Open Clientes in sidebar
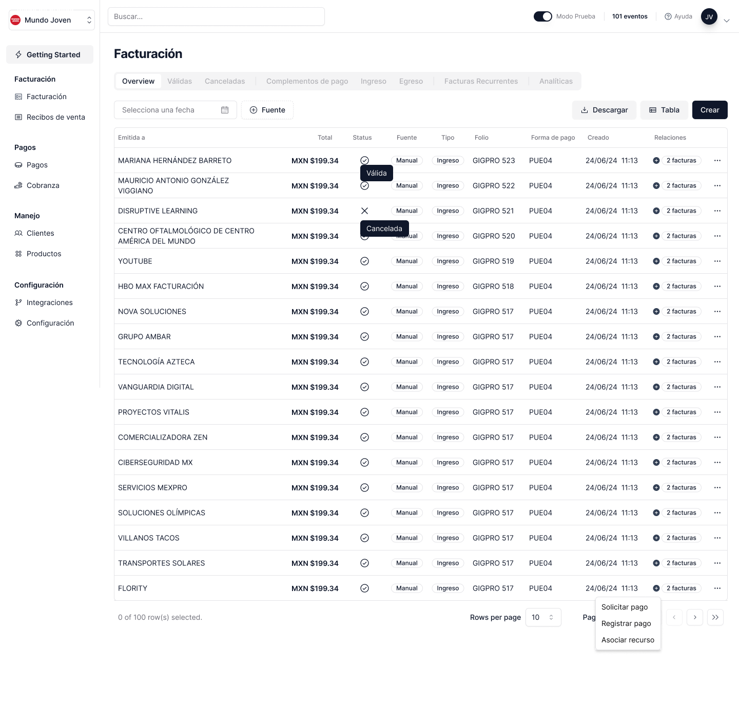The width and height of the screenshot is (739, 703). coord(41,233)
